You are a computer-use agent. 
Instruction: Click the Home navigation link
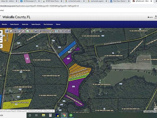pos(58,24)
